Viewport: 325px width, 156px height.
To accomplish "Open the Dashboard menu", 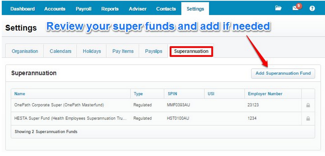I will click(x=23, y=9).
